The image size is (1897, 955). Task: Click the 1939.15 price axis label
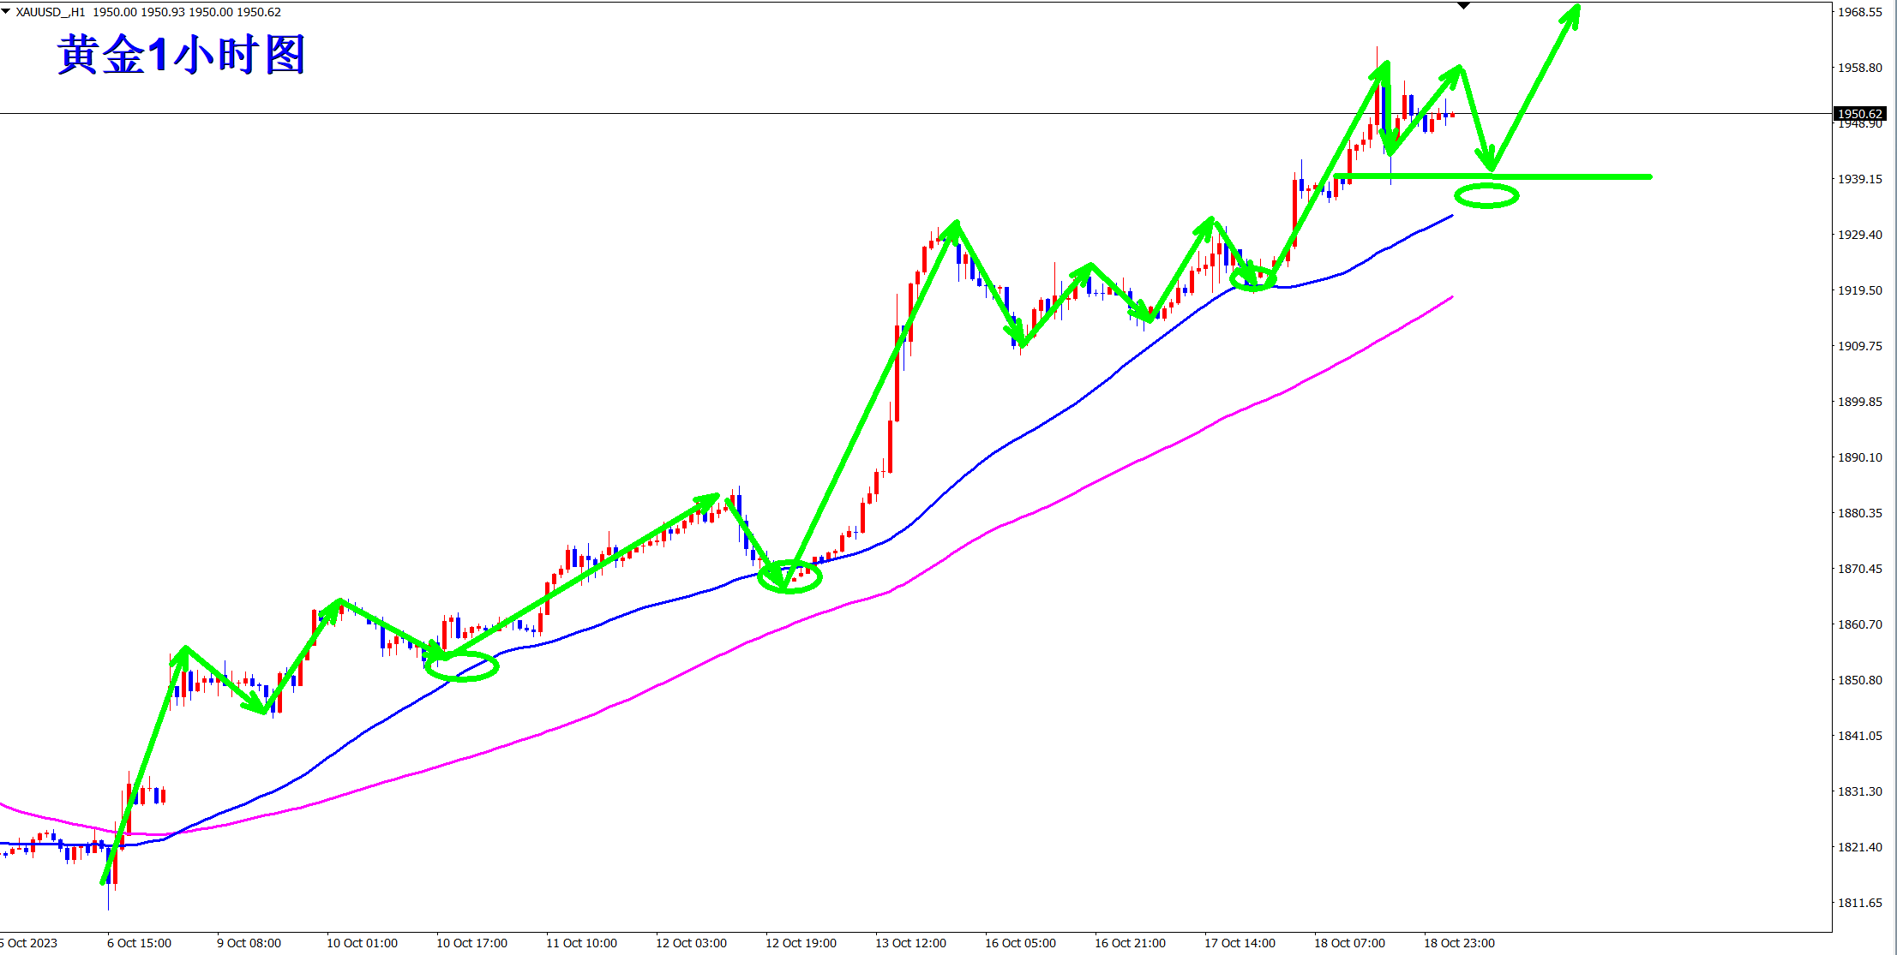pos(1859,179)
